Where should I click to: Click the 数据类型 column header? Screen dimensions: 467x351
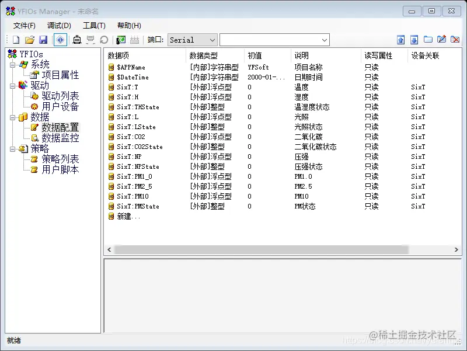click(x=215, y=55)
